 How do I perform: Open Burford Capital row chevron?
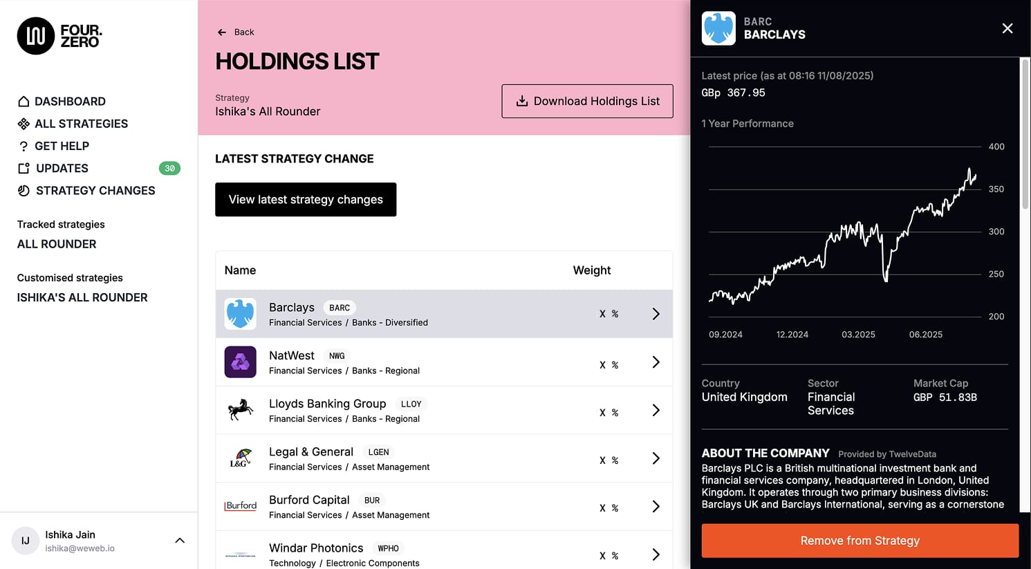click(x=656, y=507)
